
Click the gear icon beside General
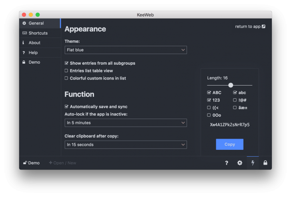pyautogui.click(x=24, y=23)
